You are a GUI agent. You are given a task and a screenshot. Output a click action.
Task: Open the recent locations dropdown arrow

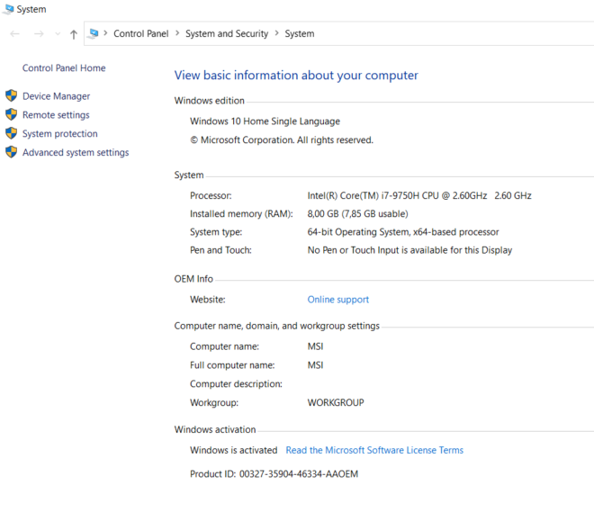(58, 34)
